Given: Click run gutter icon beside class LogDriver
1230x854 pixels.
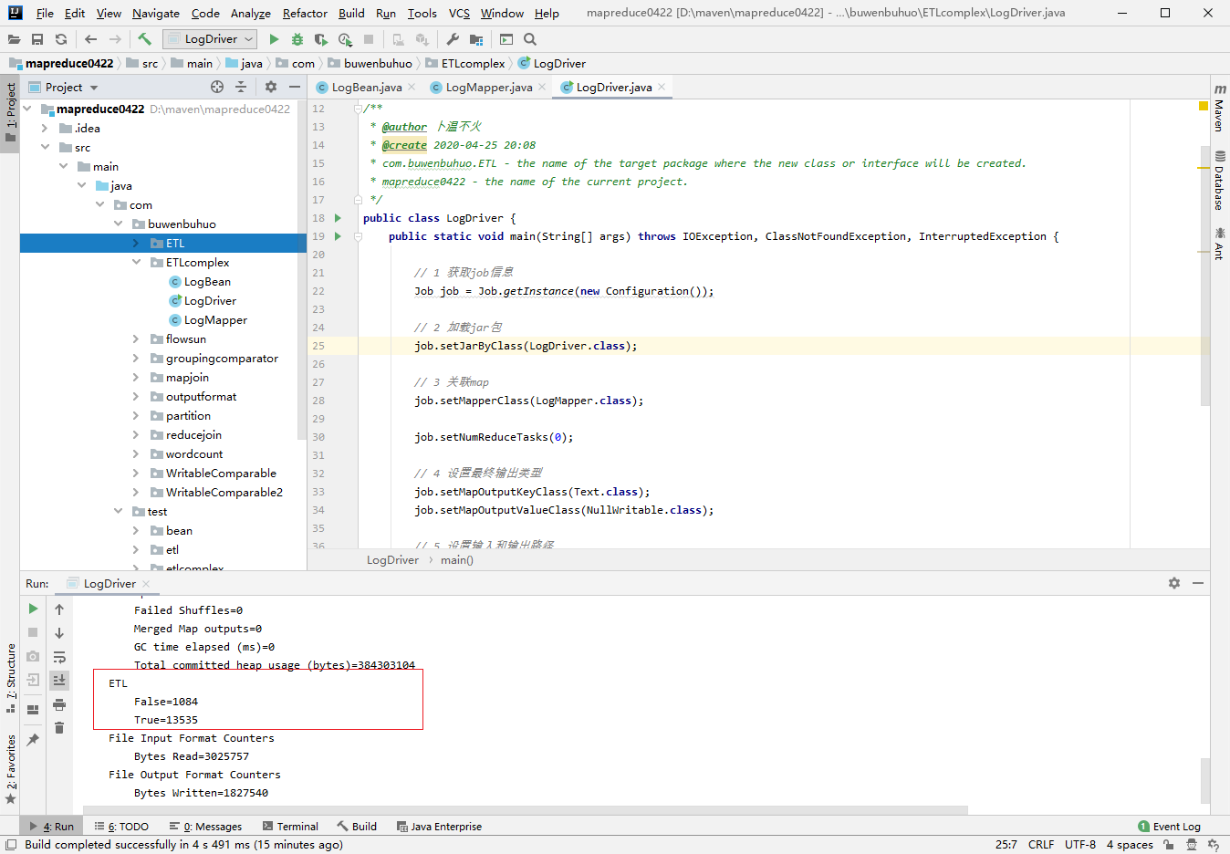Looking at the screenshot, I should click(338, 218).
